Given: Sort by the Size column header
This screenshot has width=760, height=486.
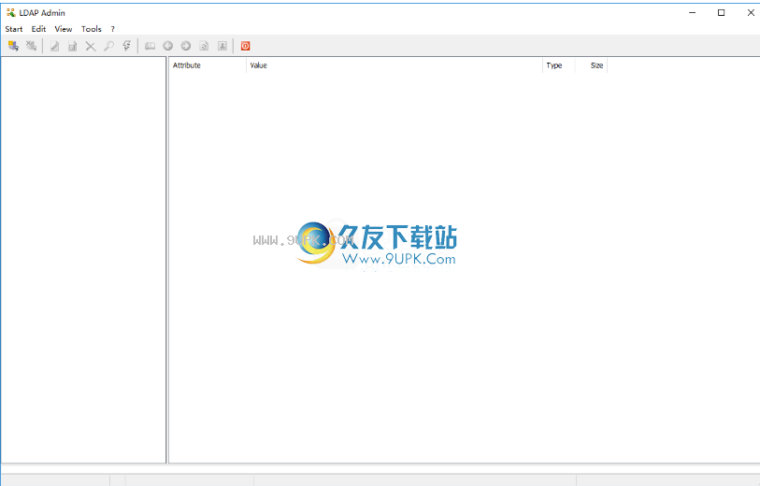Looking at the screenshot, I should [591, 65].
